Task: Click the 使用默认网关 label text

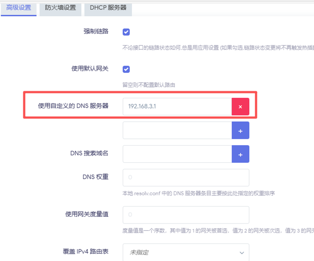Action: tap(90, 68)
